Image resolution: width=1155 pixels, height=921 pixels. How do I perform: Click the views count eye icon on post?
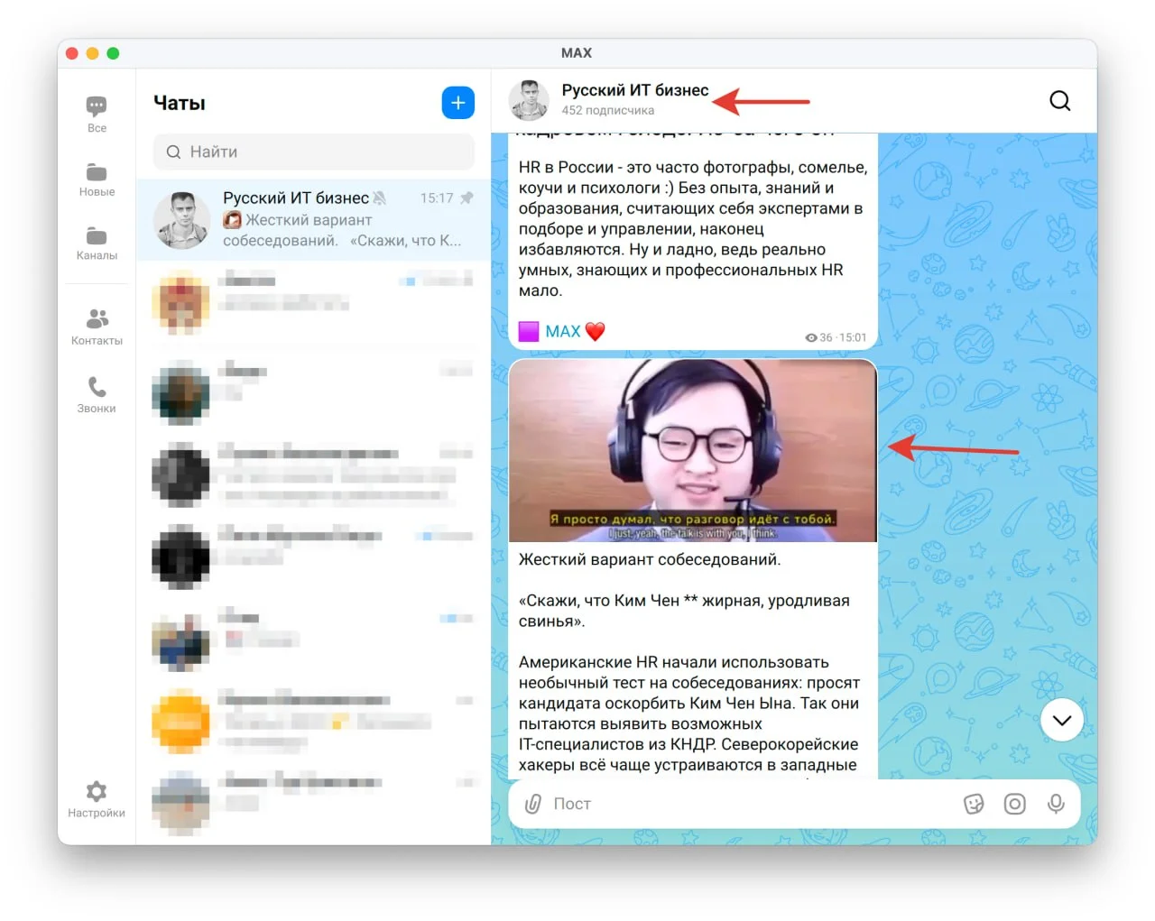pos(811,337)
